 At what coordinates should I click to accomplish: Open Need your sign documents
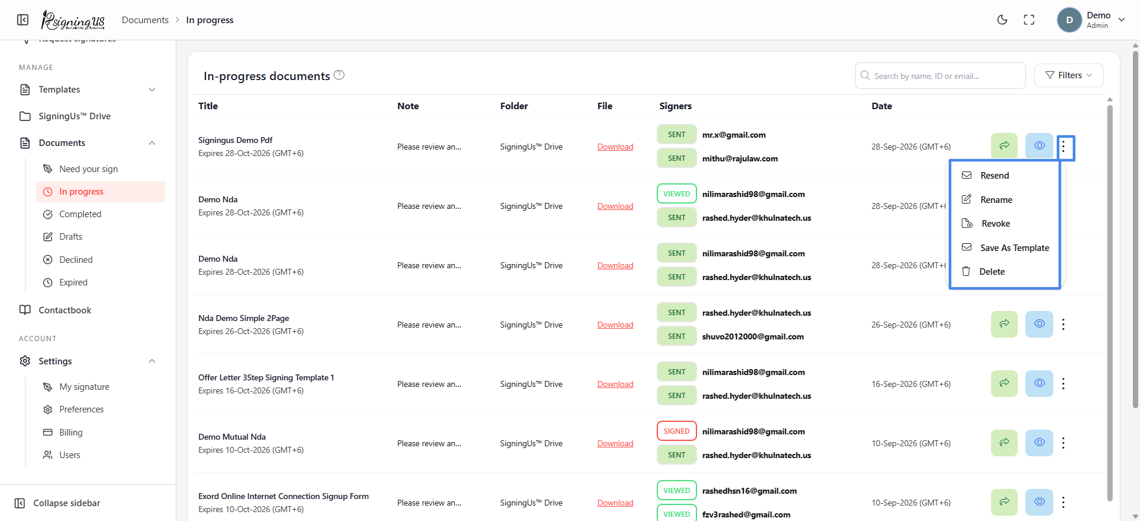click(88, 169)
